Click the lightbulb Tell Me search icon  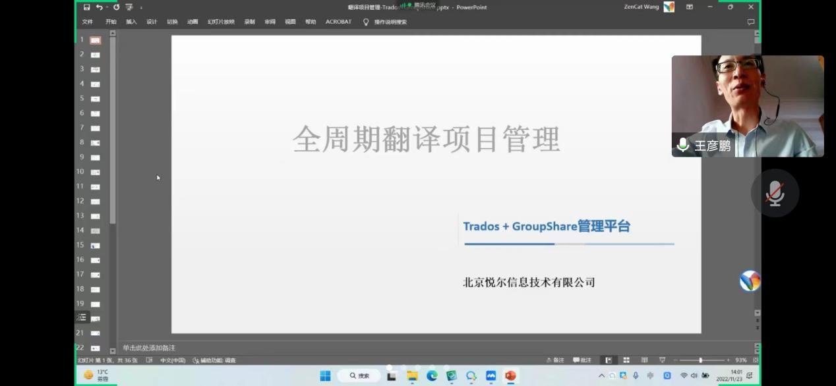click(366, 22)
